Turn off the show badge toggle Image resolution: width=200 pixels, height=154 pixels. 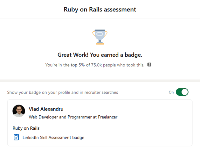[182, 92]
